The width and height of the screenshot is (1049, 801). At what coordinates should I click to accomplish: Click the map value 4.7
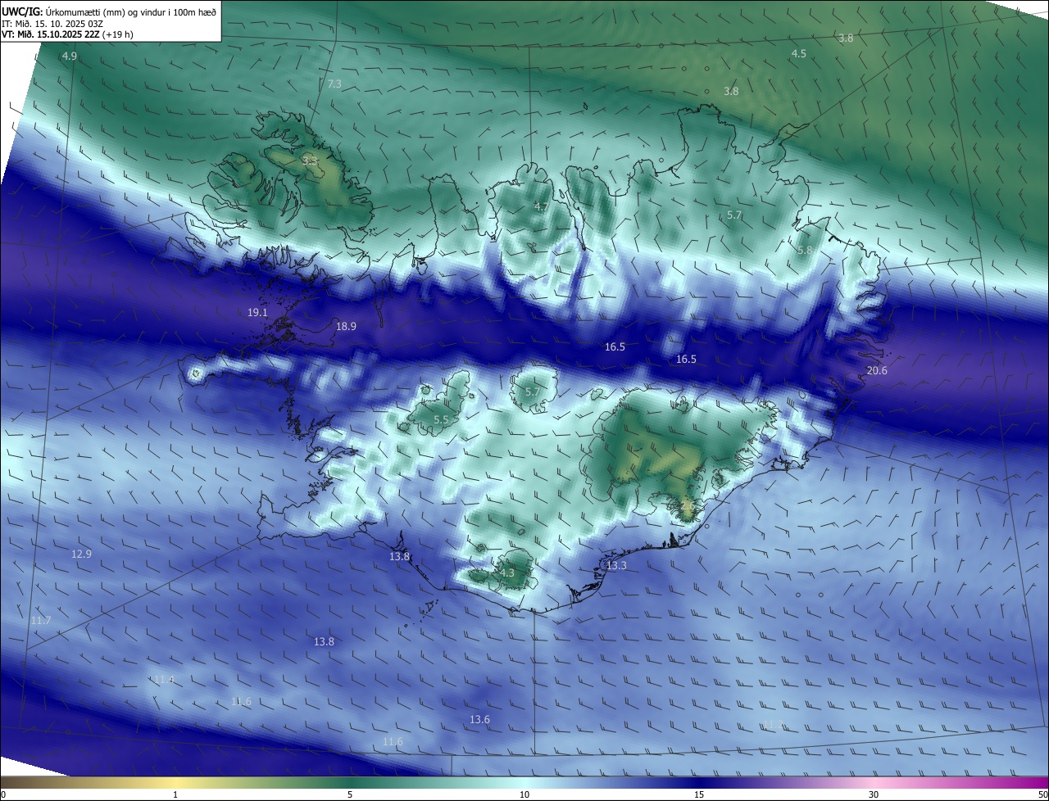tap(541, 207)
